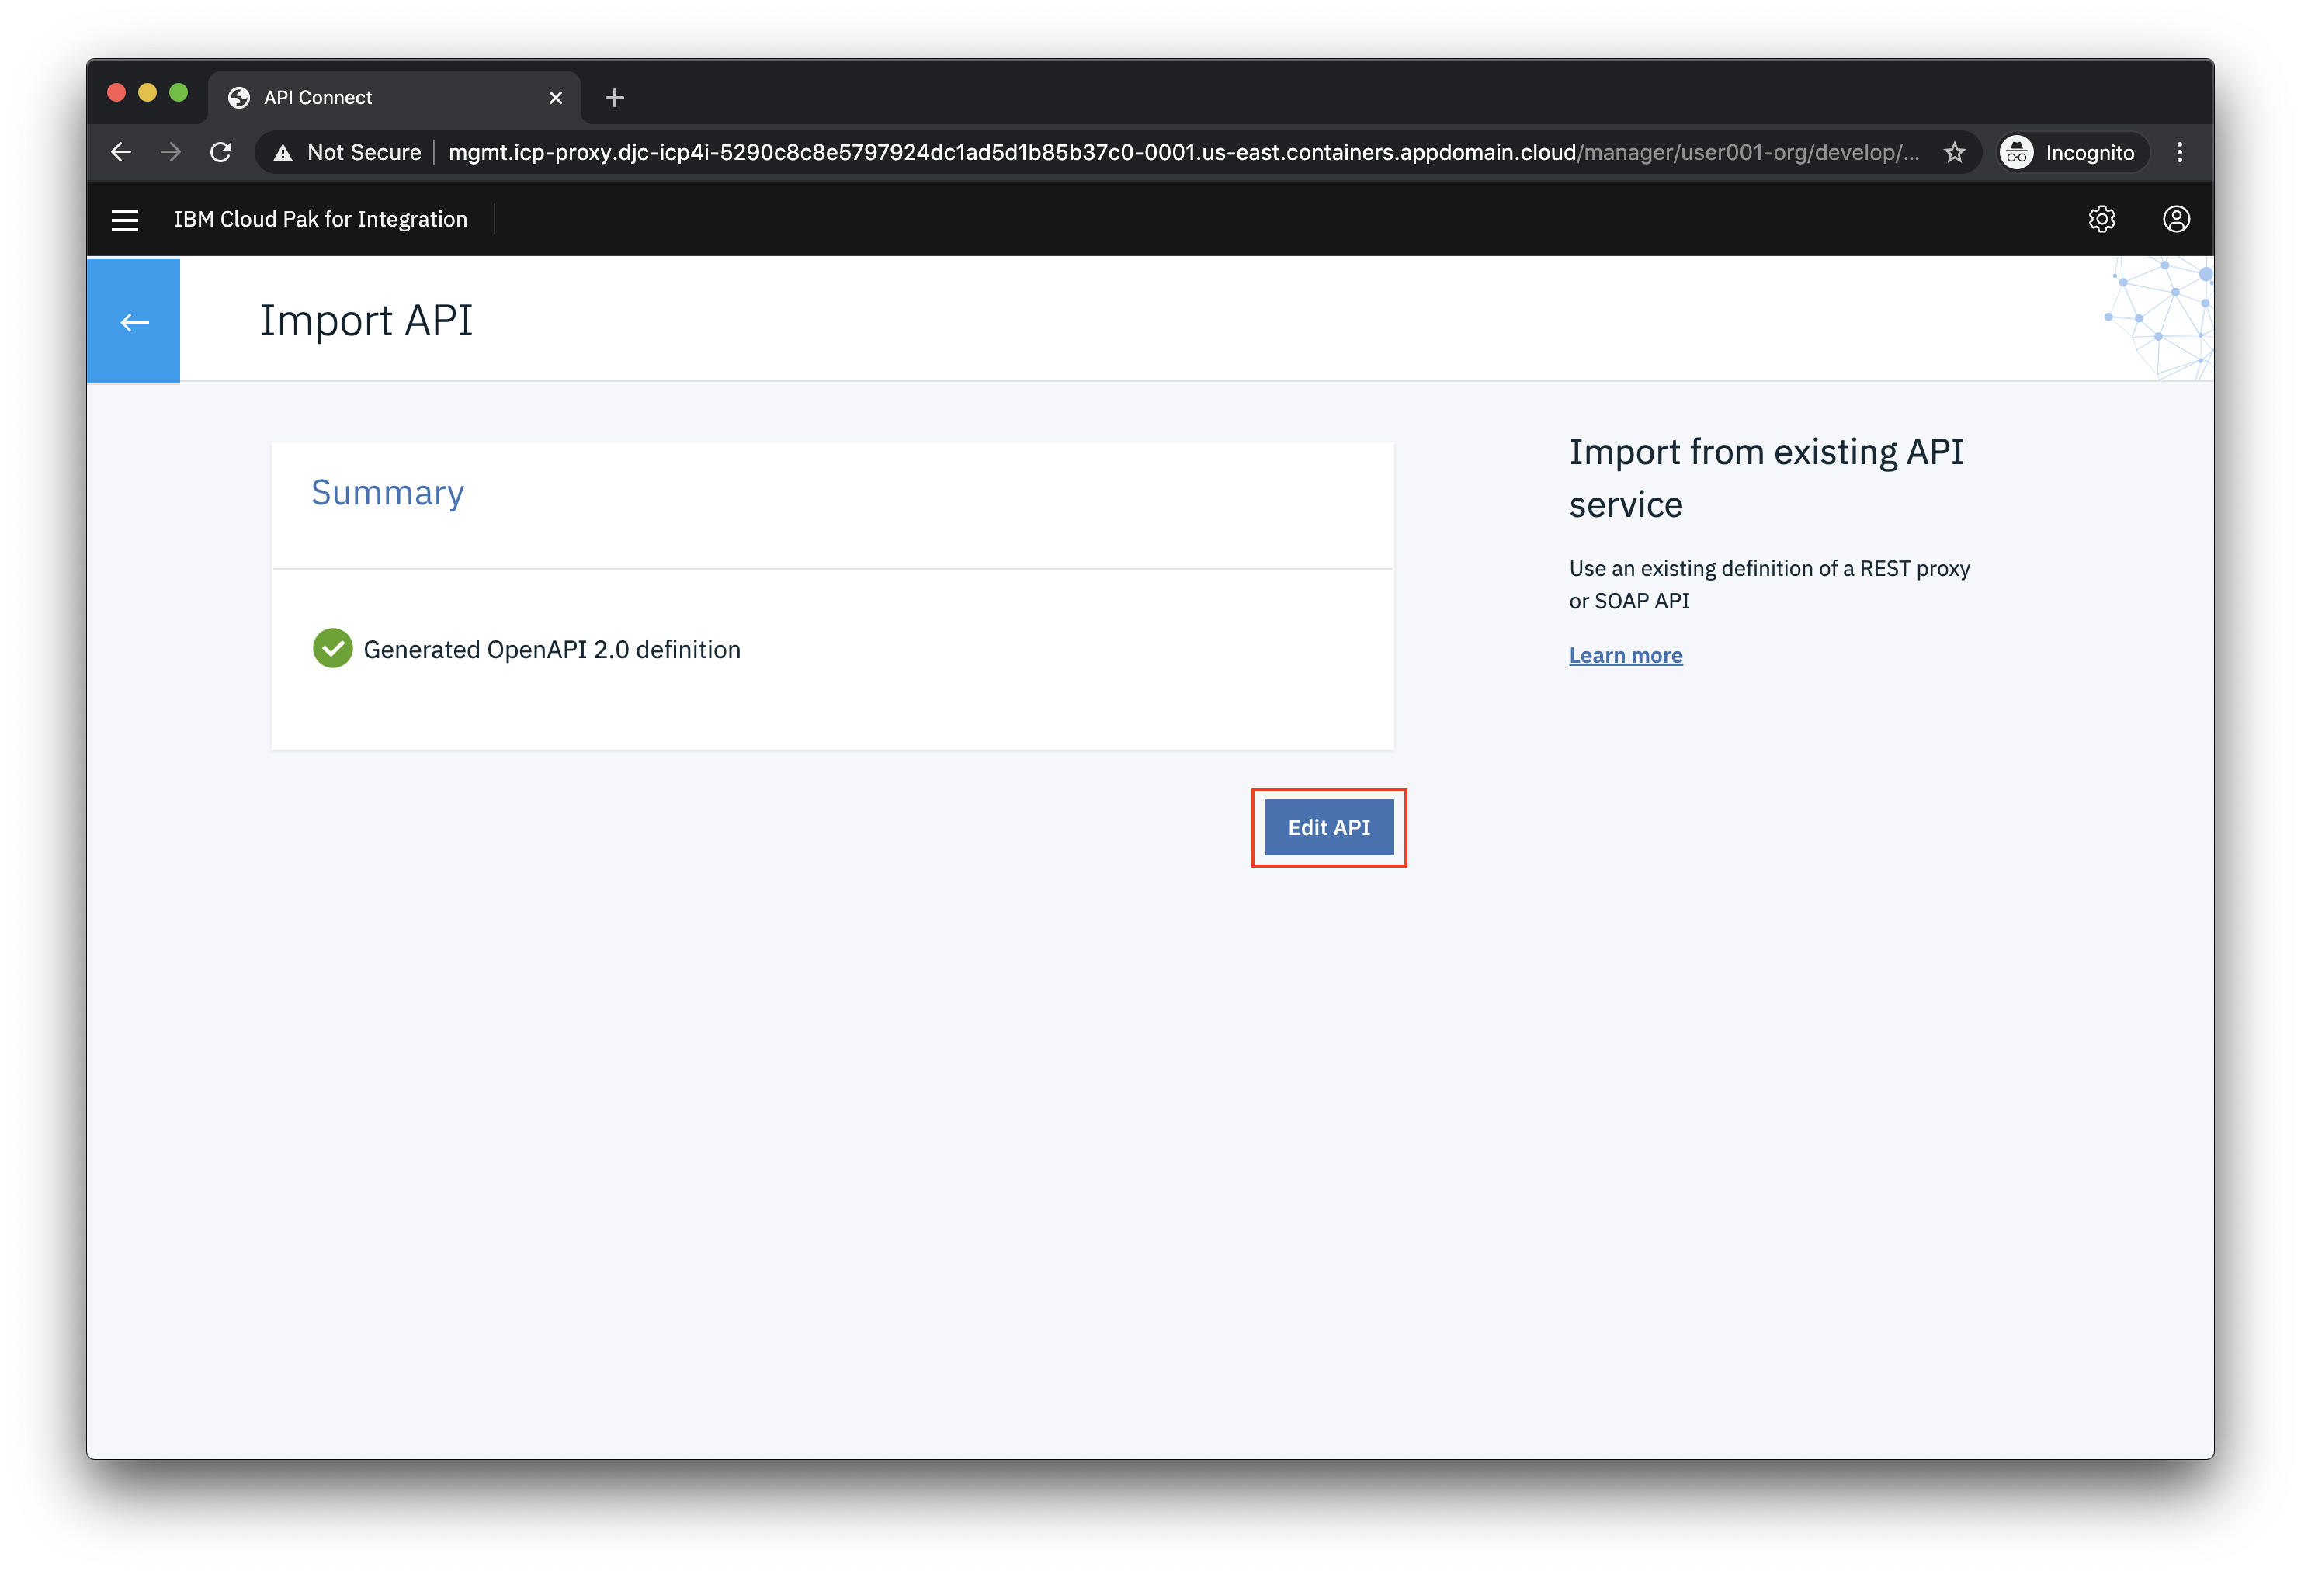The image size is (2301, 1574).
Task: Open the settings gear icon
Action: [2101, 219]
